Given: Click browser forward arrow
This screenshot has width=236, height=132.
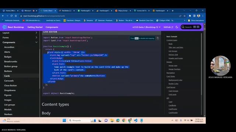Looking at the screenshot, I should (x=7, y=16).
